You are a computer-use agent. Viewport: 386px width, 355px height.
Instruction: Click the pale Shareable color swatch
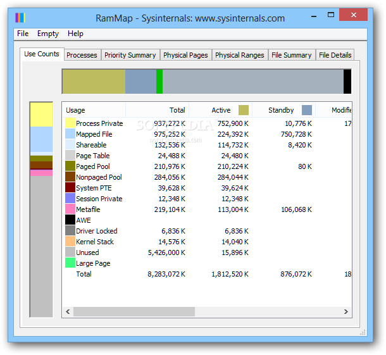click(x=70, y=145)
